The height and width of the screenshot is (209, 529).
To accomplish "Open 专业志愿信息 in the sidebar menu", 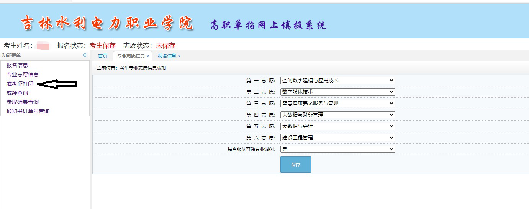I will (x=23, y=75).
